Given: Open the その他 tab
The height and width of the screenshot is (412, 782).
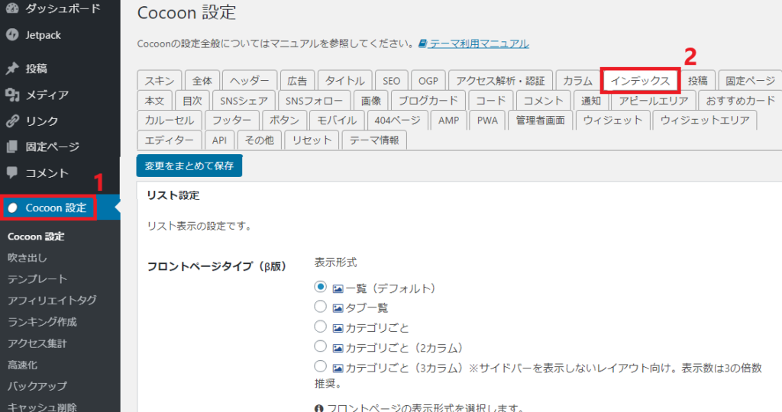Looking at the screenshot, I should pos(260,140).
